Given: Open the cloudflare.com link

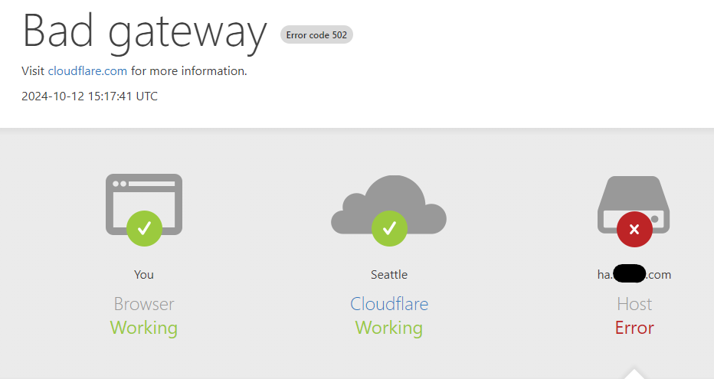Looking at the screenshot, I should [87, 71].
